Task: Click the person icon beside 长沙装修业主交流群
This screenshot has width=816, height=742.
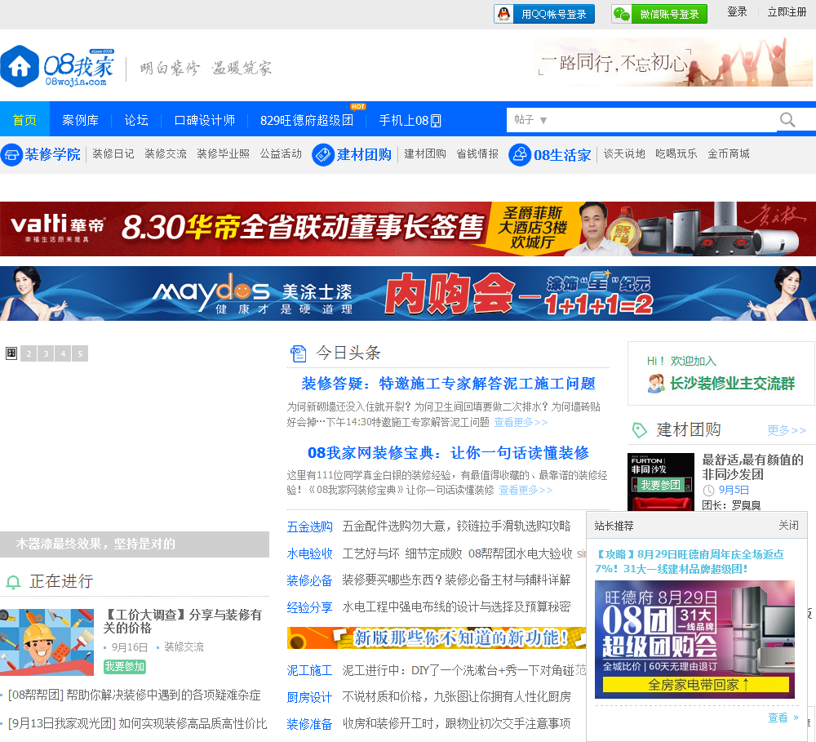Action: [x=656, y=384]
